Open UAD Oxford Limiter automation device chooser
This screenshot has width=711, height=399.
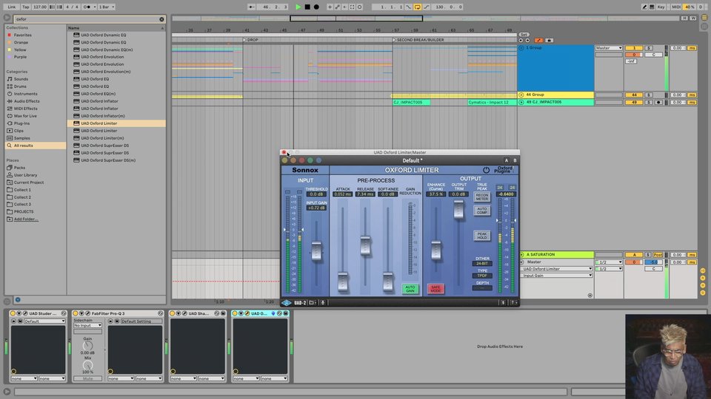pos(556,269)
